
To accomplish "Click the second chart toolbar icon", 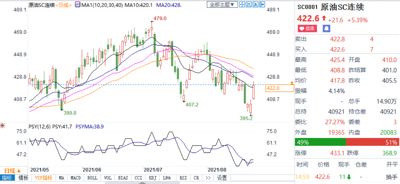I will tap(248, 5).
